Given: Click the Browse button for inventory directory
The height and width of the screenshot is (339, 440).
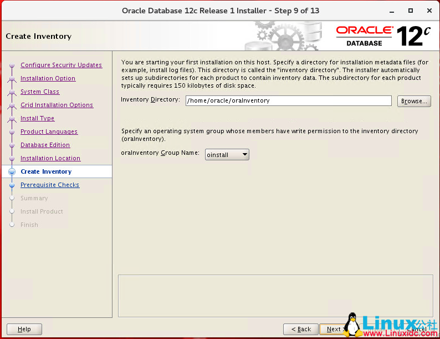Looking at the screenshot, I should [414, 101].
